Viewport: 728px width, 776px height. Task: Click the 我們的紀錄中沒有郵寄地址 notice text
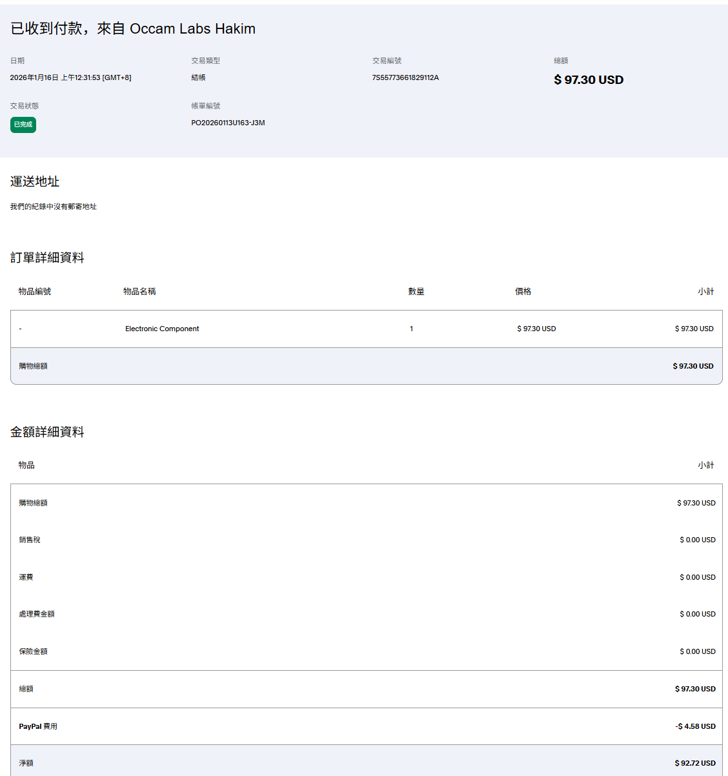tap(53, 207)
